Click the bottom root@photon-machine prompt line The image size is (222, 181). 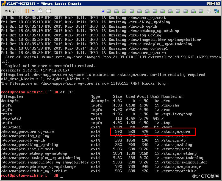click(32, 175)
